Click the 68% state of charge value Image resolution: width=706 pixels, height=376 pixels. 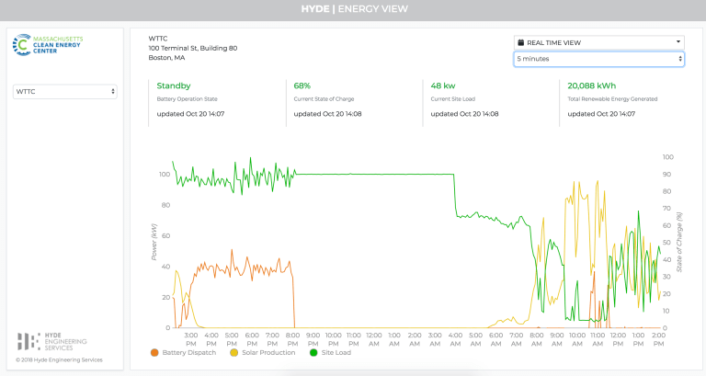pos(302,85)
